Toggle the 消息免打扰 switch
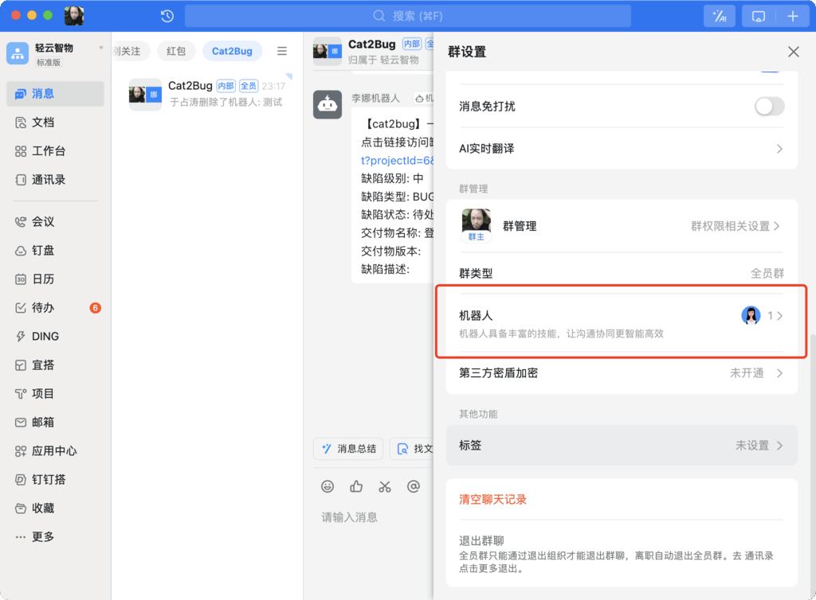The height and width of the screenshot is (600, 816). [770, 107]
